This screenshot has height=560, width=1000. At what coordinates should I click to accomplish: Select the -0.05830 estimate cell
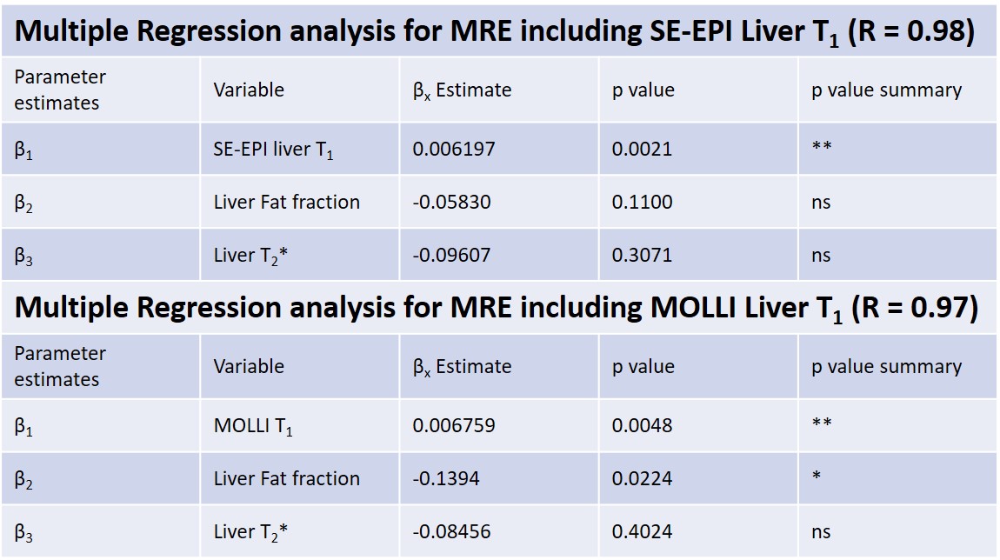click(x=451, y=202)
